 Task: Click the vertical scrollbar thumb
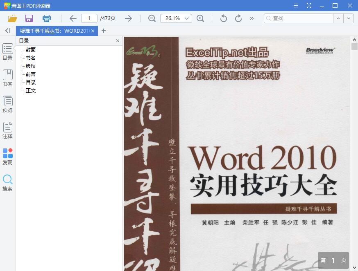354,46
